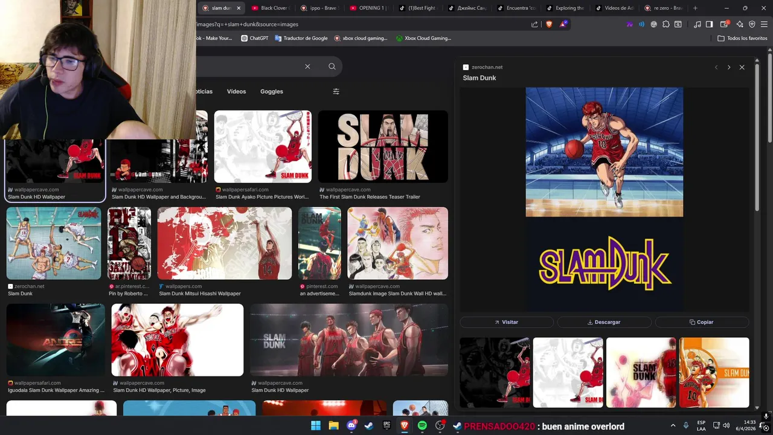Select the Slam Dunk HD Wallpaper, Picture, Image thumbnail
773x435 pixels.
click(178, 340)
